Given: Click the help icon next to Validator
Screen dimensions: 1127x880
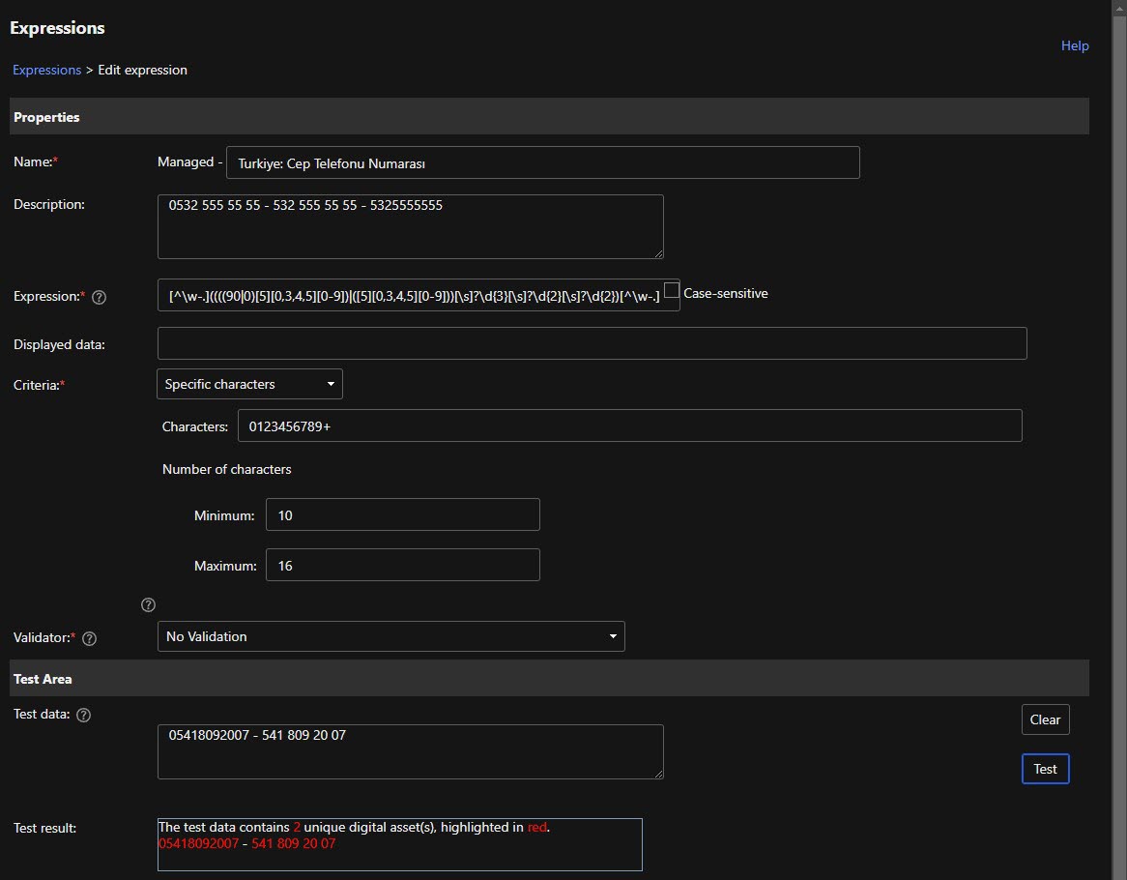Looking at the screenshot, I should (x=90, y=638).
